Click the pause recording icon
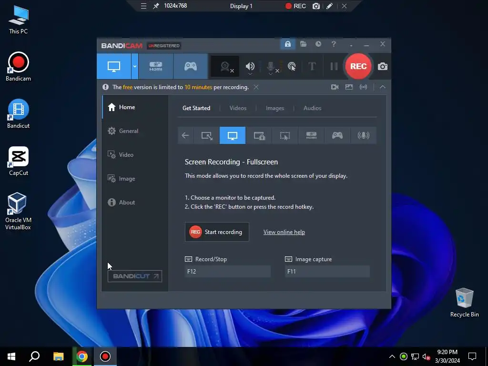The width and height of the screenshot is (488, 366). (334, 66)
